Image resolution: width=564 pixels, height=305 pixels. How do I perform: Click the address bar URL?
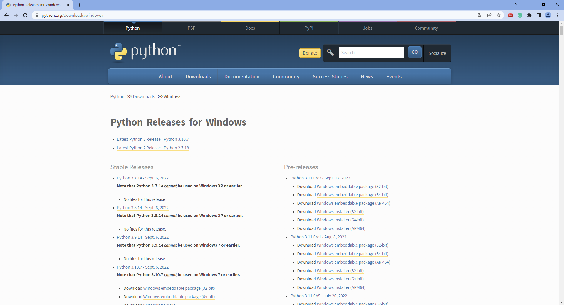73,15
